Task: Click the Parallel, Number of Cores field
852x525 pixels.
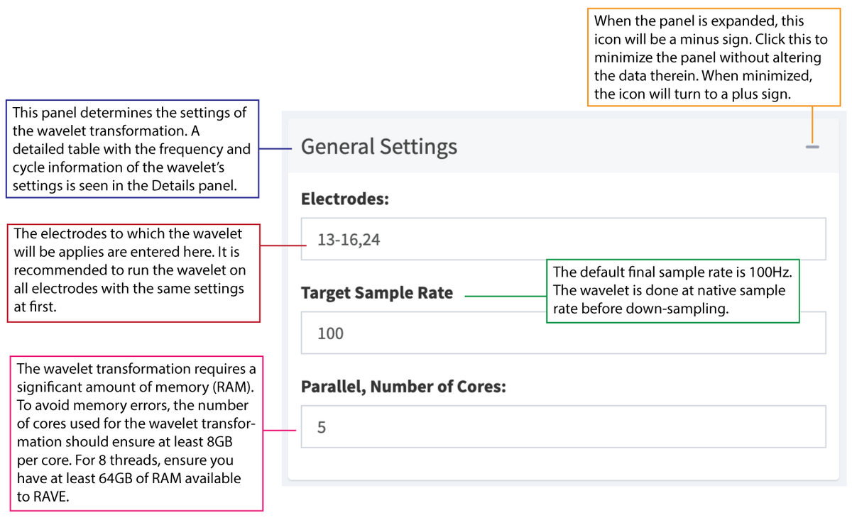Action: pos(563,427)
